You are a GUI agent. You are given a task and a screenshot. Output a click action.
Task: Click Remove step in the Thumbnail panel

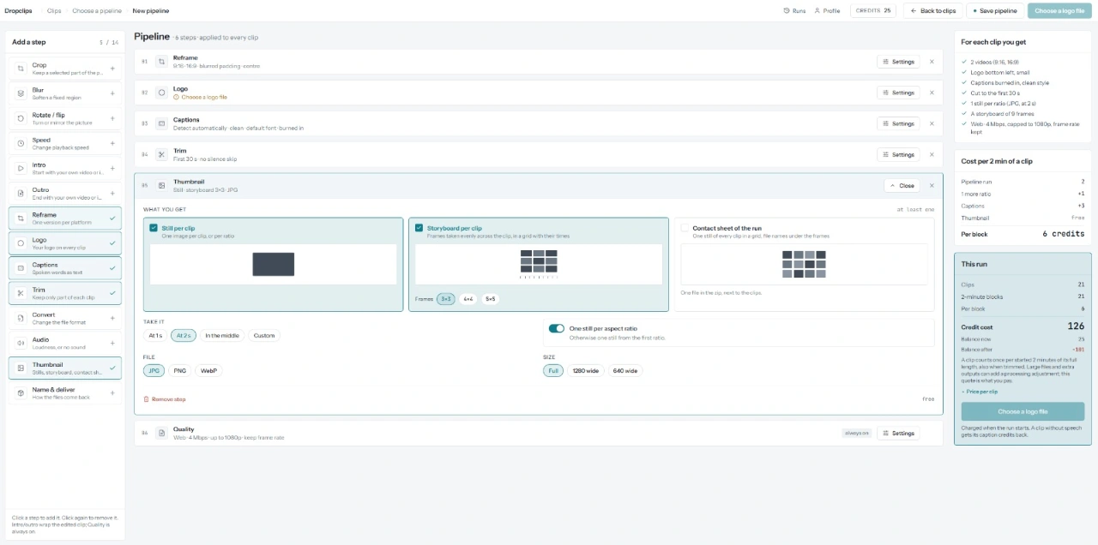point(165,399)
